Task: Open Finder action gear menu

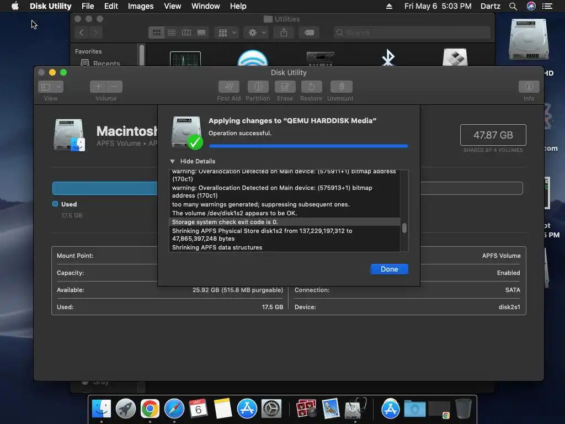Action: [257, 33]
